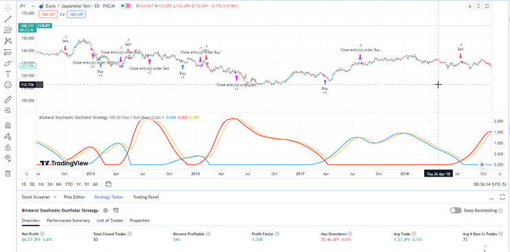Switch to Pine Editor tab
This screenshot has width=510, height=252.
(75, 197)
